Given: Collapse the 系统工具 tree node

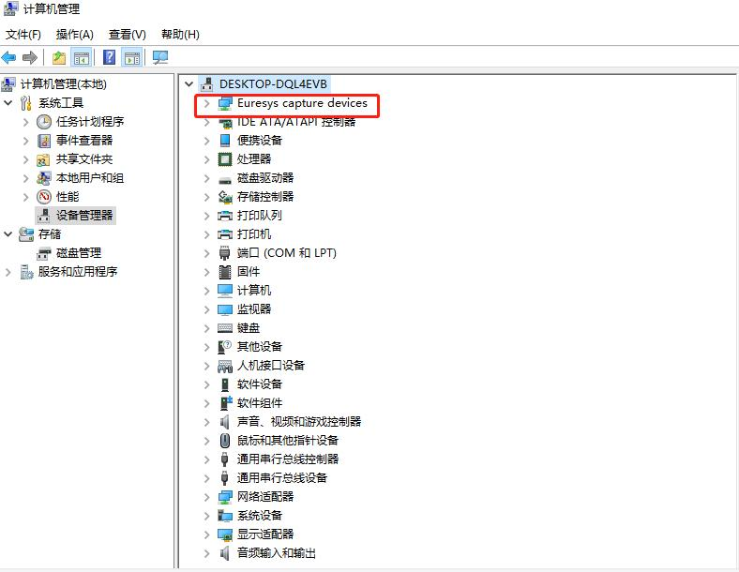Looking at the screenshot, I should click(x=9, y=103).
